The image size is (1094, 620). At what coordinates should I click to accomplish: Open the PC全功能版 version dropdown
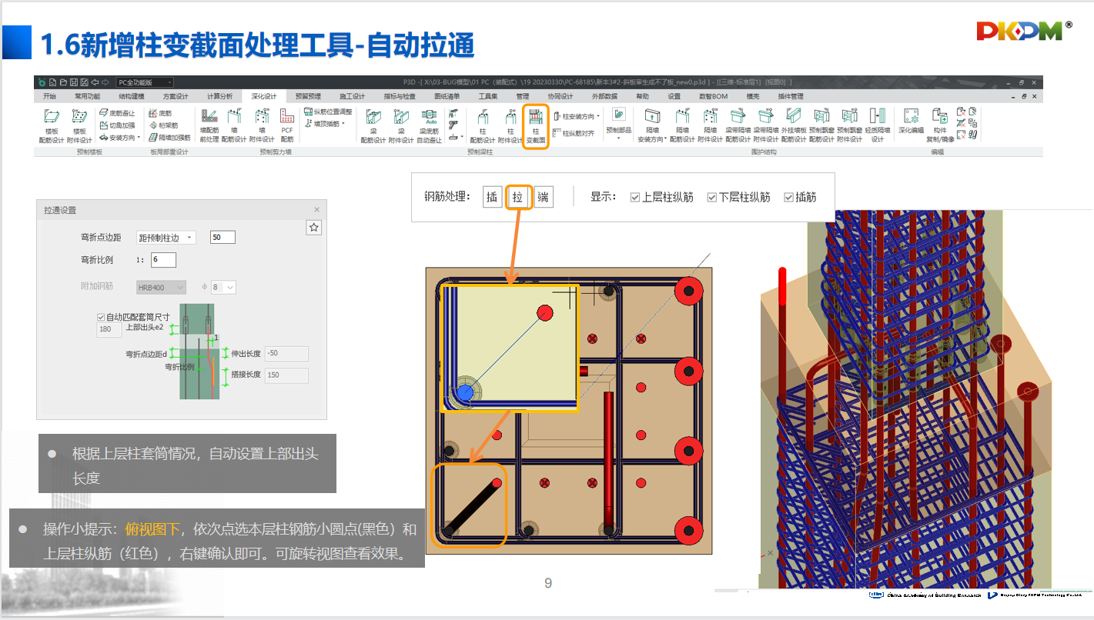(x=145, y=82)
